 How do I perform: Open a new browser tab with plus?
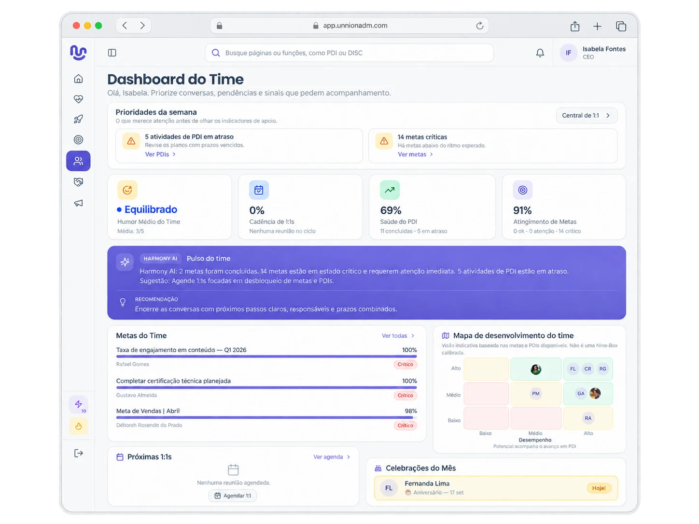click(597, 26)
